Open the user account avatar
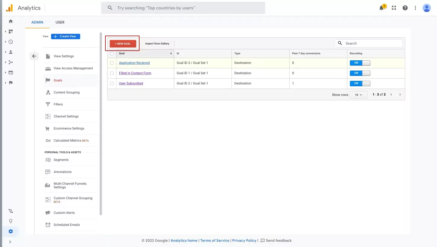This screenshot has width=437, height=247. coord(426,8)
